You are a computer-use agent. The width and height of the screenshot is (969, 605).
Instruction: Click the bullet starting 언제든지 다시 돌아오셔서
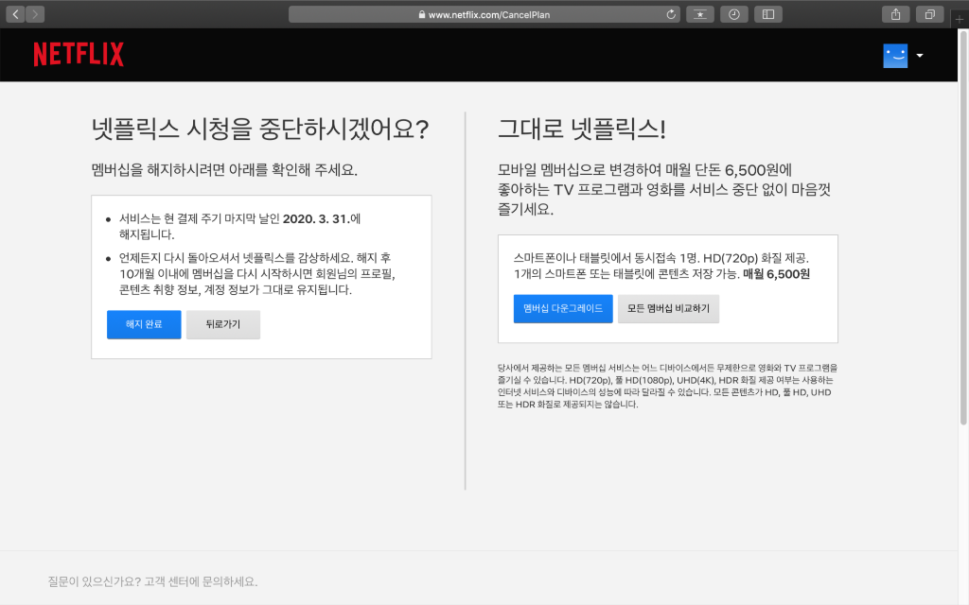(257, 273)
